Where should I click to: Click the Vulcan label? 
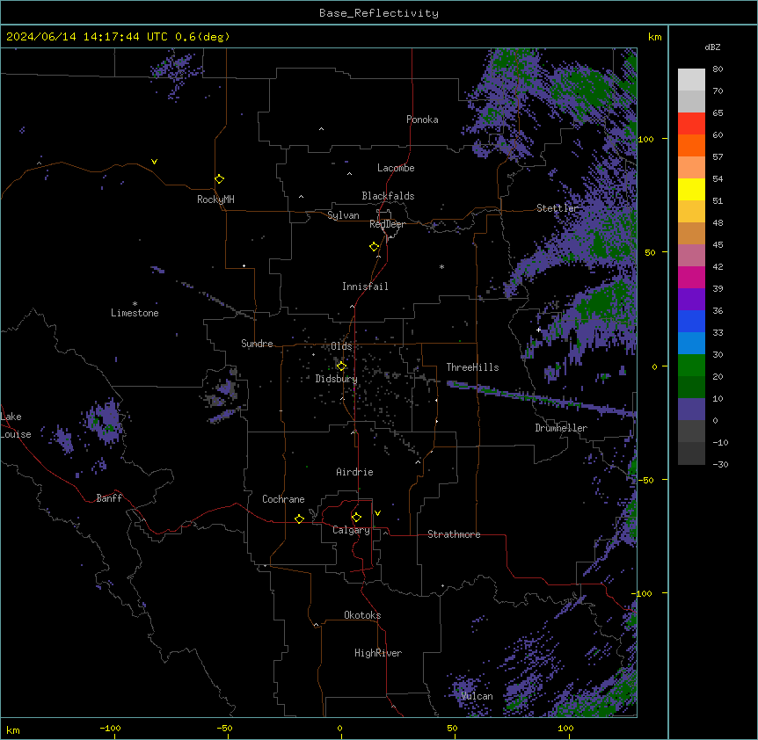(477, 696)
